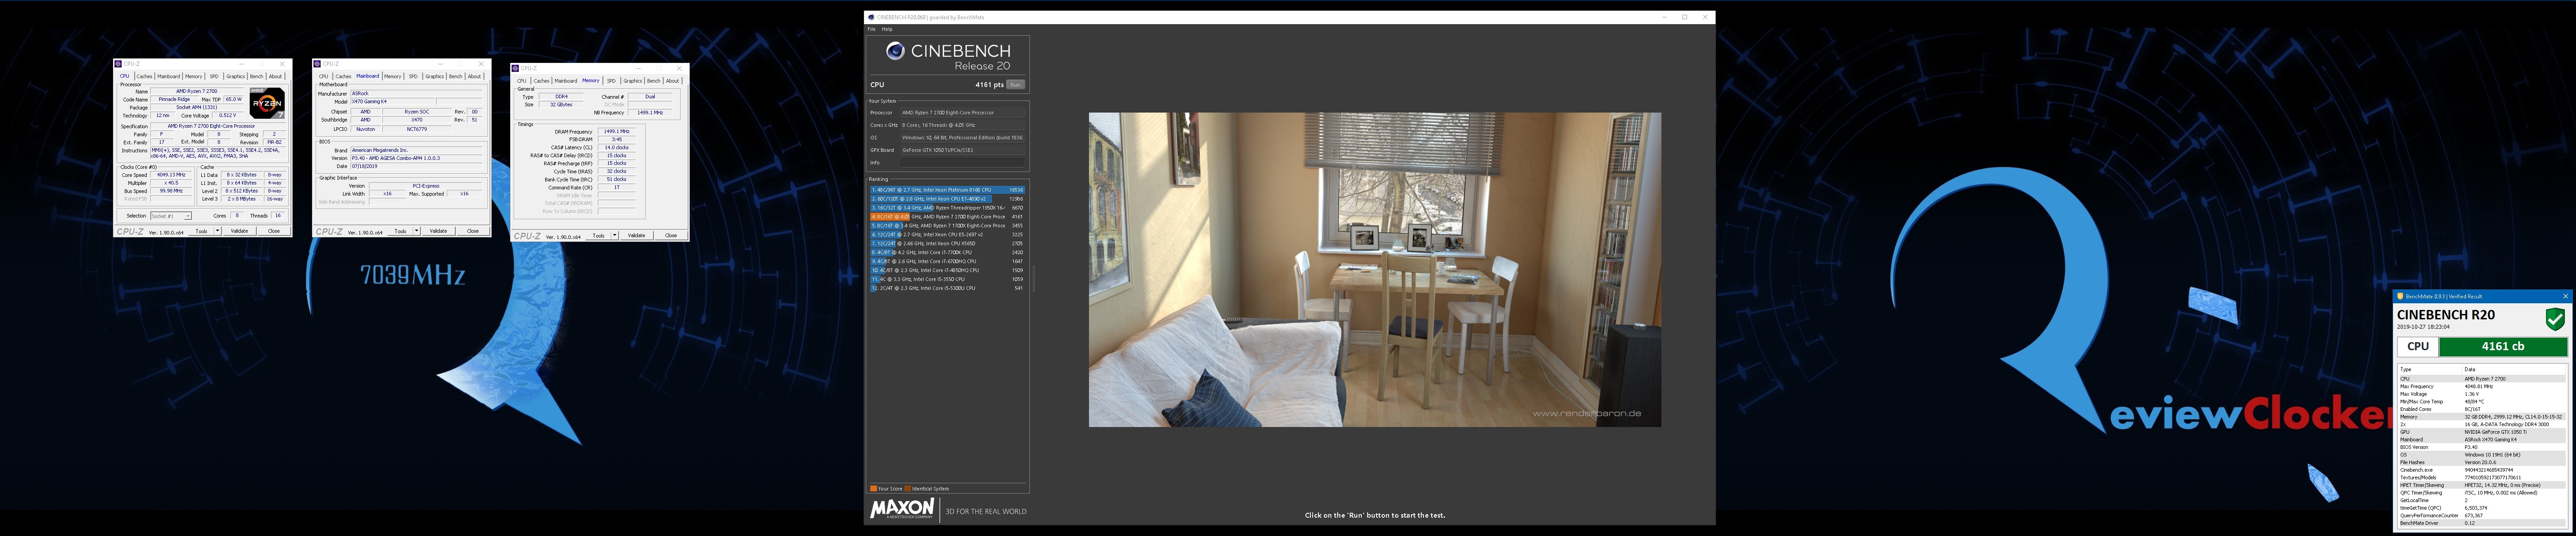Select ranking row Intel Xeon CPU X5650
2576x536 pixels.
[947, 243]
